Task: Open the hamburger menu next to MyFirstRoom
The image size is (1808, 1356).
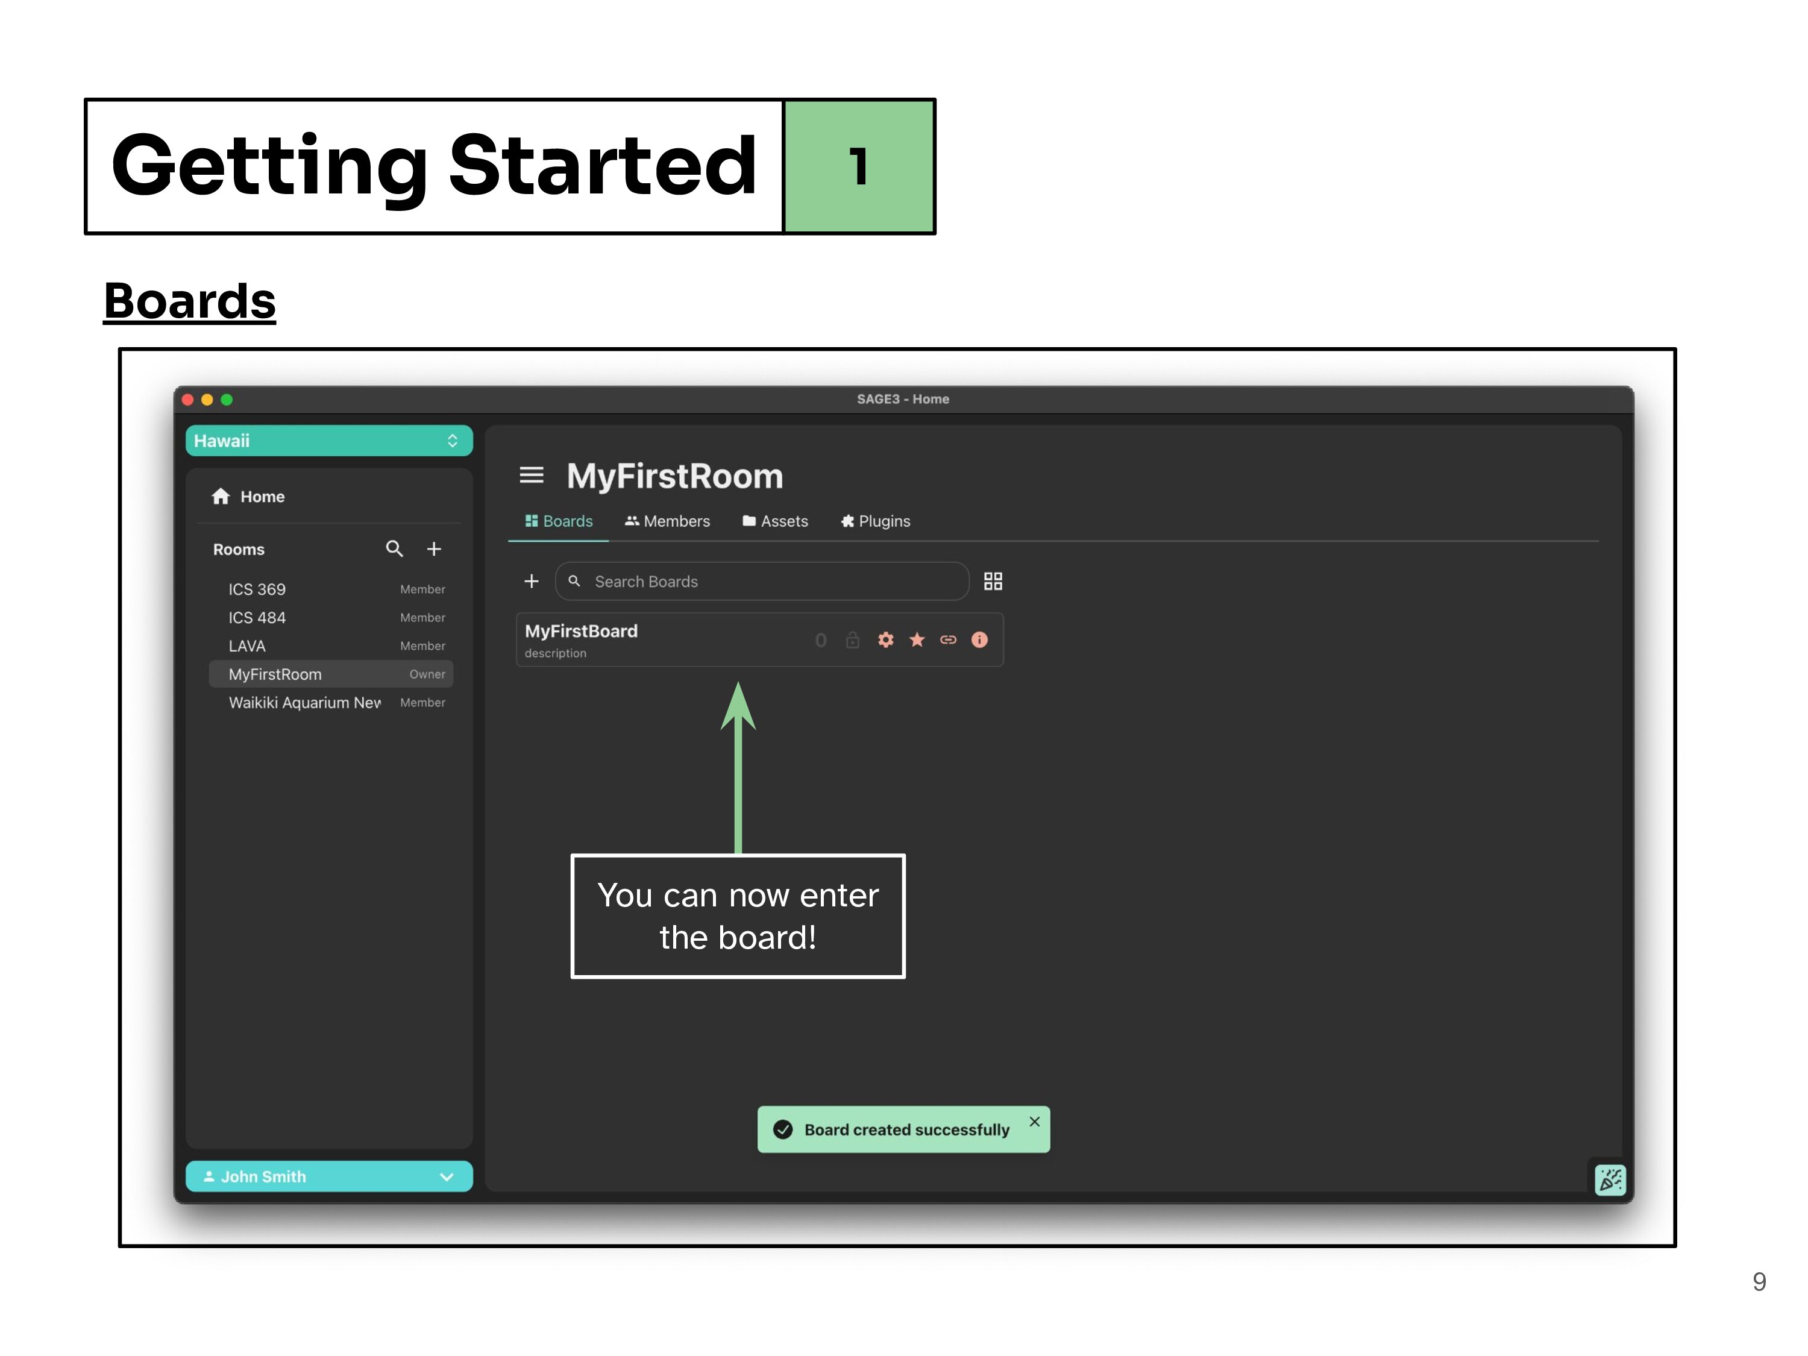Action: [x=532, y=475]
